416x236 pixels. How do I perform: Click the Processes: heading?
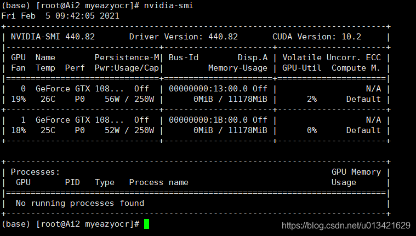tap(35, 172)
